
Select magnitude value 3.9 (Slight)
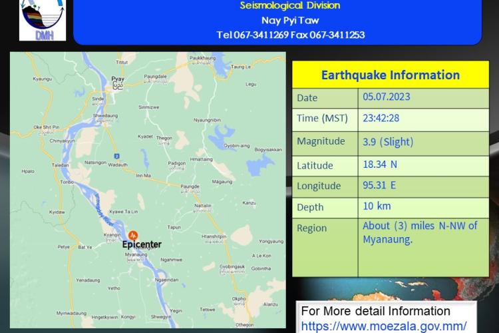(388, 141)
